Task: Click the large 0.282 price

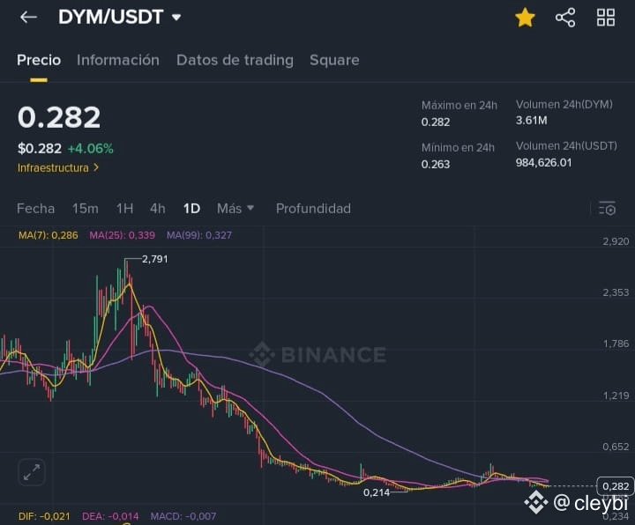Action: pyautogui.click(x=59, y=118)
